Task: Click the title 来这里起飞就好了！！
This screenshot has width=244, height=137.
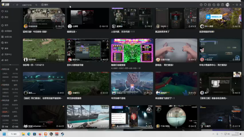Action: [x=165, y=98]
